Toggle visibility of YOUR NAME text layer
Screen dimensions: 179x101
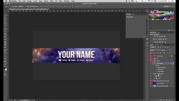click(151, 63)
